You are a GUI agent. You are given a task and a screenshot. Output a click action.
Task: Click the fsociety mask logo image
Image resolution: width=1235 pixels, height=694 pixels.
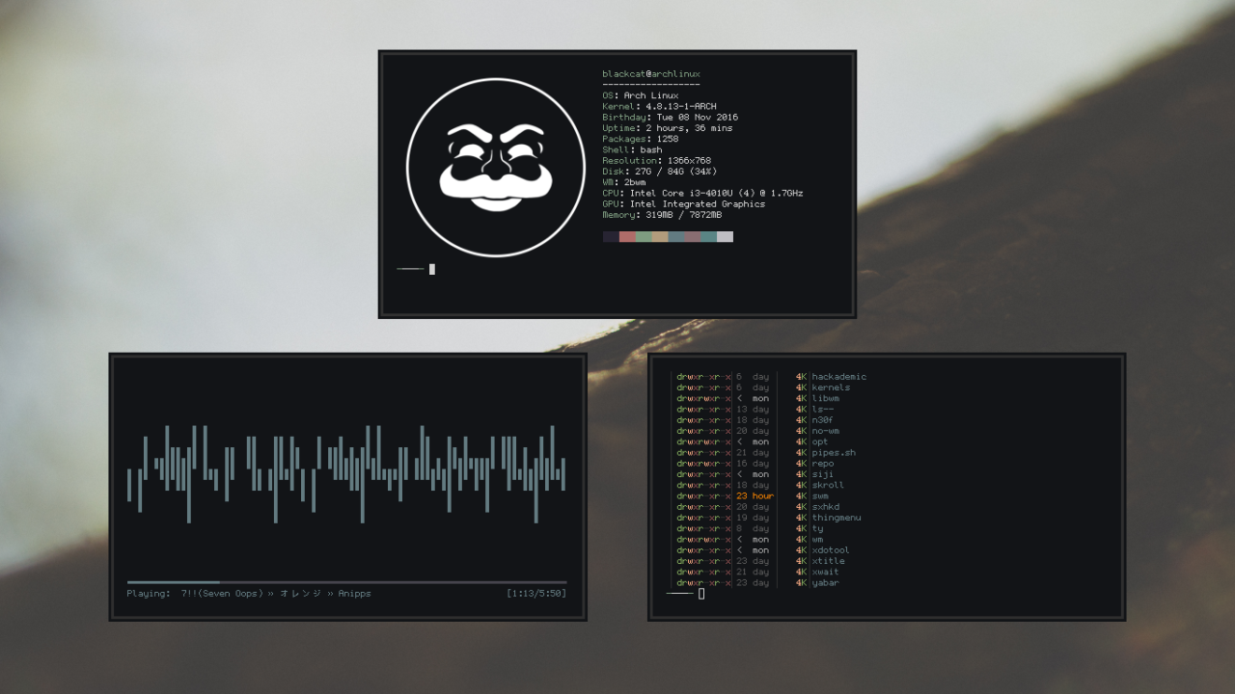click(x=496, y=168)
